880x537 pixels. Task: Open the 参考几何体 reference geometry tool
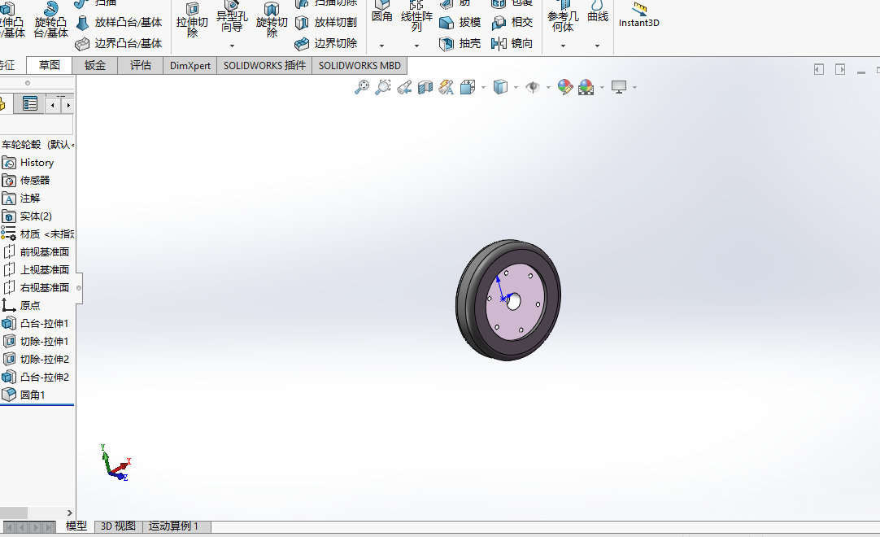(563, 17)
